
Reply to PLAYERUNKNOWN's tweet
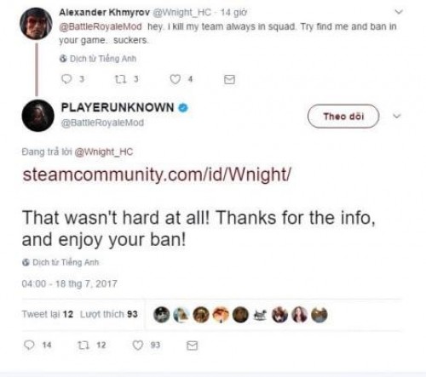29,345
